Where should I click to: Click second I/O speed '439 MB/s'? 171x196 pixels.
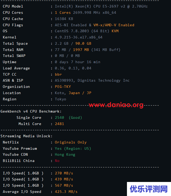click(64, 179)
